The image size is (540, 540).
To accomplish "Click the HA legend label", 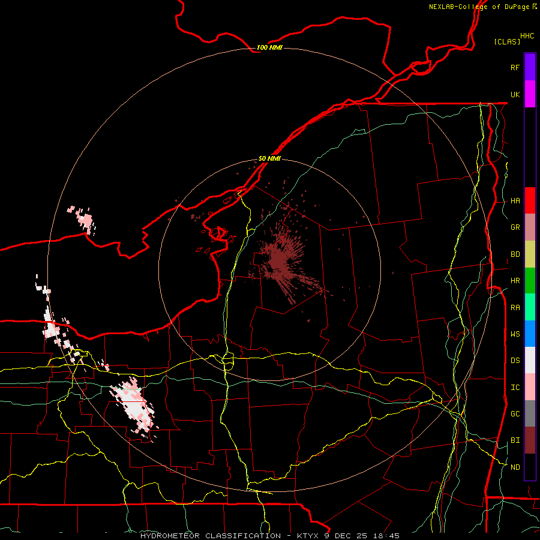I will click(515, 201).
